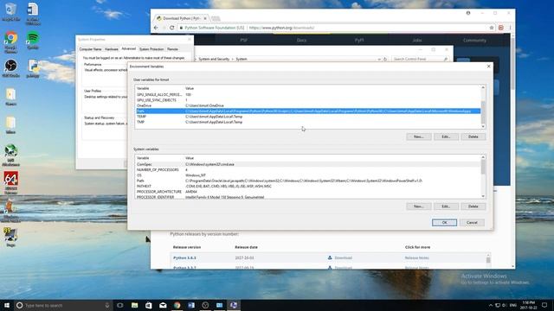This screenshot has width=554, height=311.
Task: Select the Download Python tab in Chrome
Action: tap(181, 18)
